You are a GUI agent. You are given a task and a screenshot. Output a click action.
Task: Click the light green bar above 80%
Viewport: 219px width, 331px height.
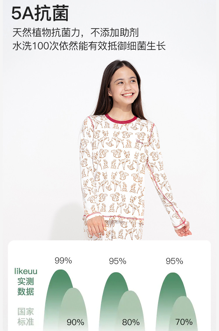(131, 310)
